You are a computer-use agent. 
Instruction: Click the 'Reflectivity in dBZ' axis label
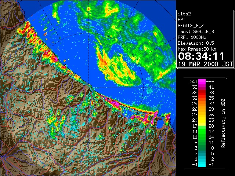[223, 123]
